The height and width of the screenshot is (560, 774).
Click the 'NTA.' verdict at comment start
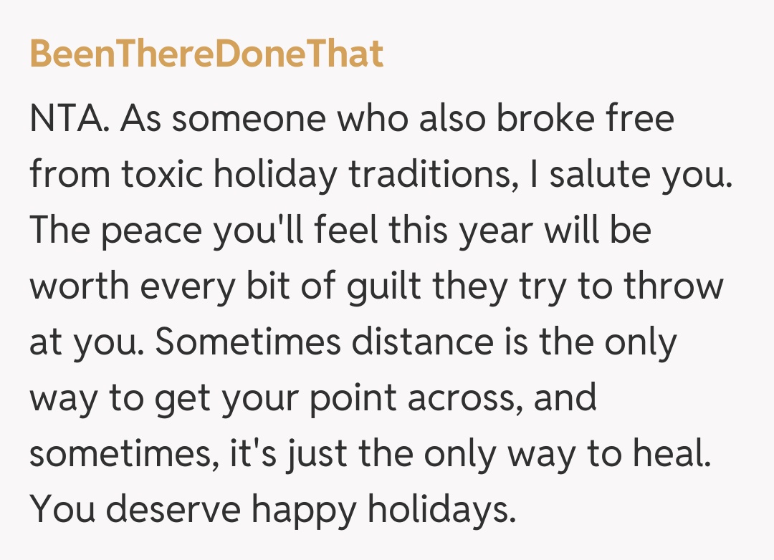70,118
